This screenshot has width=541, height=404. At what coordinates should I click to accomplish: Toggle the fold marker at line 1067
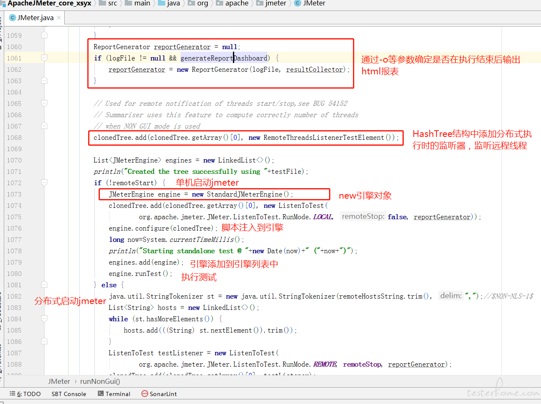tap(44, 126)
